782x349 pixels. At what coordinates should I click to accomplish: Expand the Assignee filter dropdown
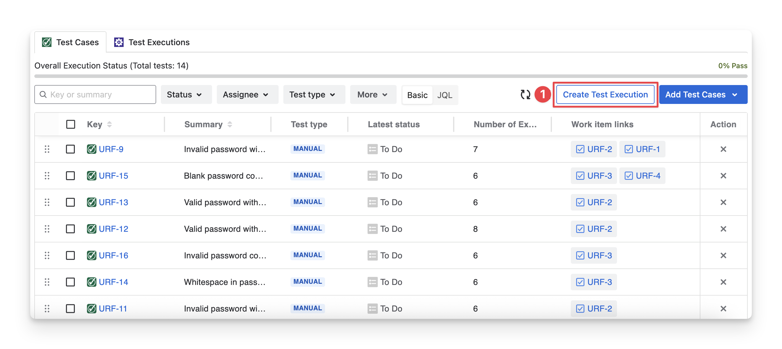[245, 94]
